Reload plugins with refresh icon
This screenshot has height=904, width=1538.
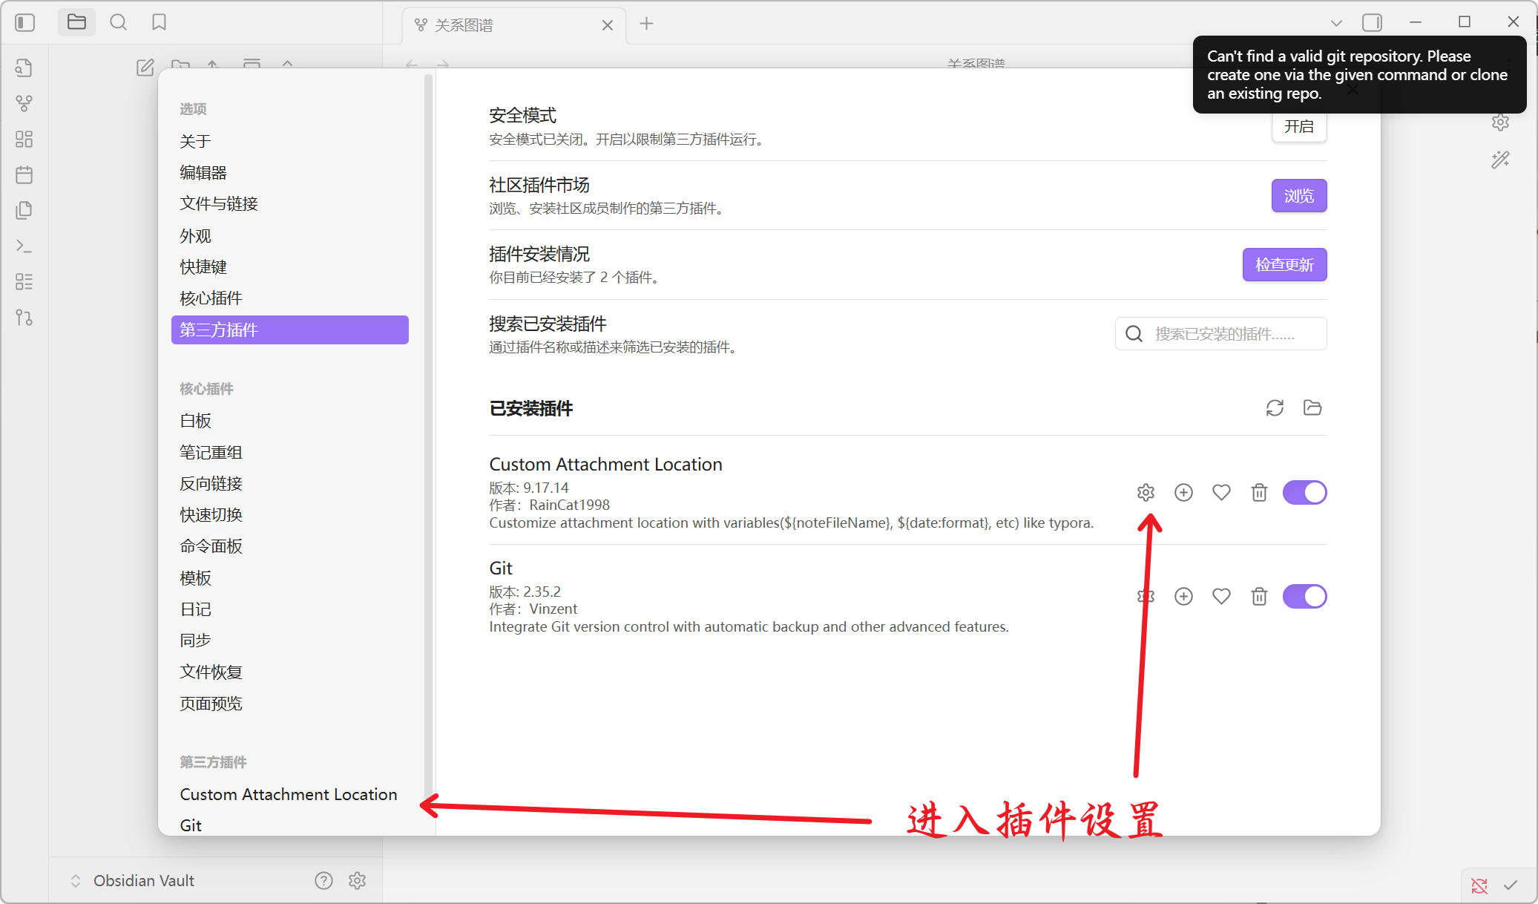pyautogui.click(x=1275, y=407)
